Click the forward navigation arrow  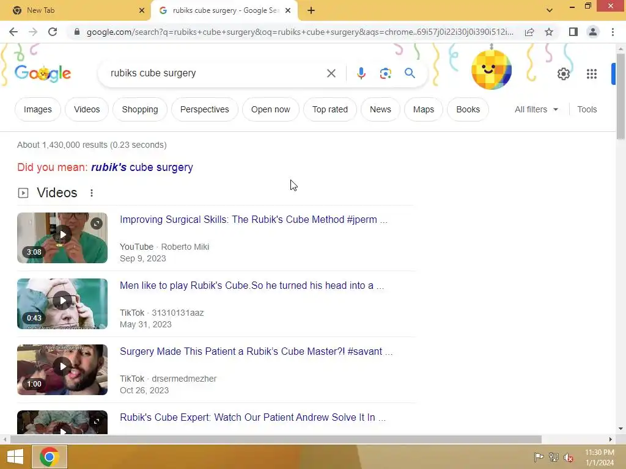click(33, 32)
